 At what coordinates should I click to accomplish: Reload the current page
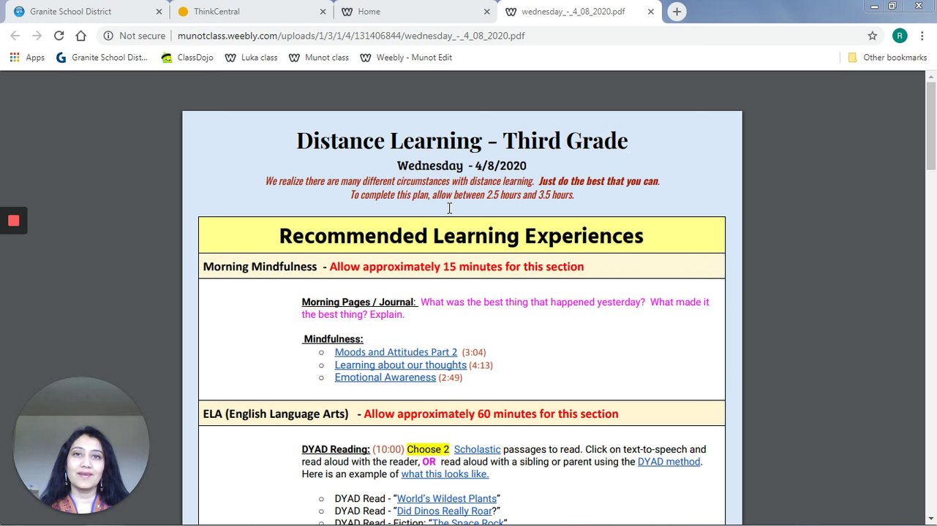[x=59, y=35]
